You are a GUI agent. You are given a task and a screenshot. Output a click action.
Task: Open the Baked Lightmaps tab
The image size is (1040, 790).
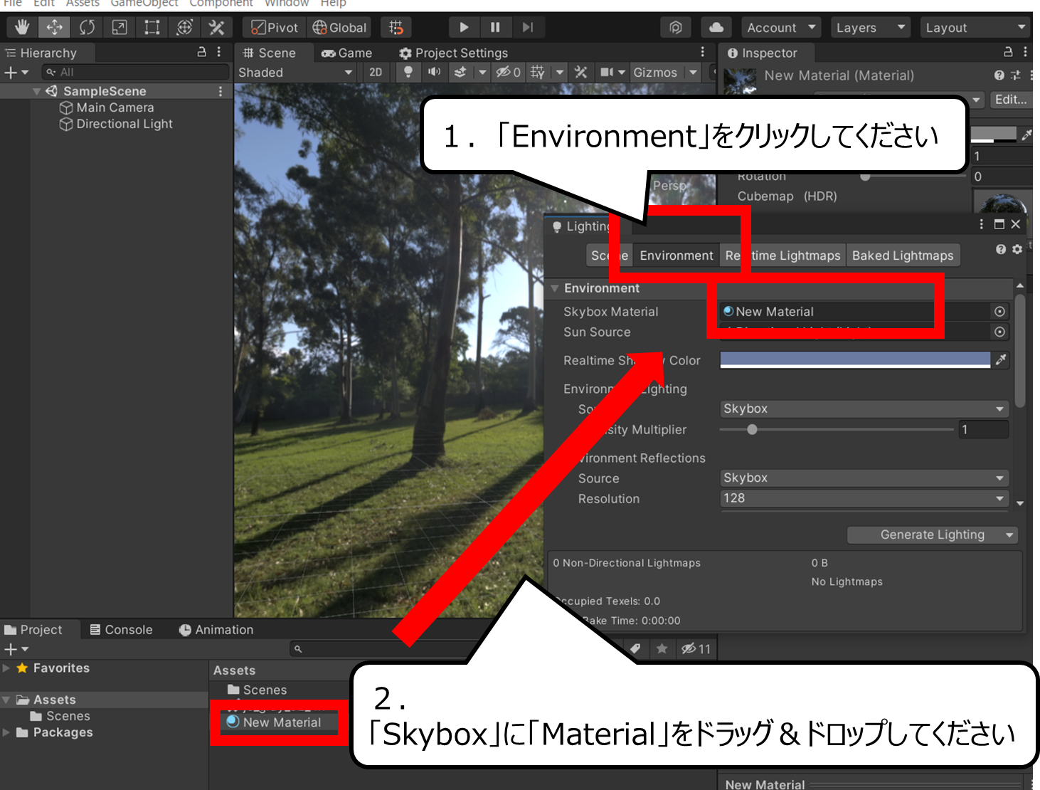click(903, 256)
